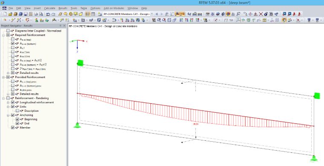Image resolution: width=324 pixels, height=166 pixels.
Task: Expand Detailed results under Required Reinforcement
Action: [x=8, y=73]
